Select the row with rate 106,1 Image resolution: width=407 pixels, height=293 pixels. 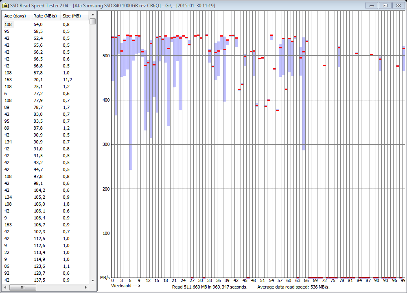pyautogui.click(x=46, y=211)
